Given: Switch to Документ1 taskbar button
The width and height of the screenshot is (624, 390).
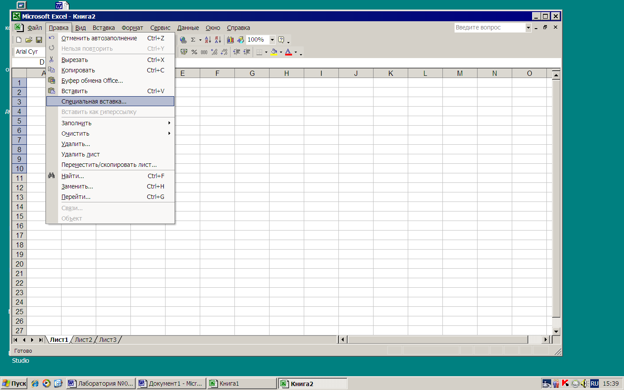Looking at the screenshot, I should coord(171,383).
